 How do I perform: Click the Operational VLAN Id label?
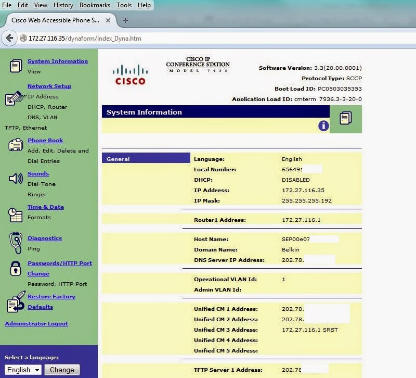(225, 279)
